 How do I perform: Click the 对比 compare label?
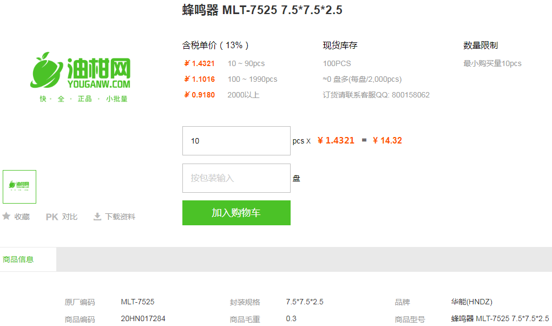(70, 217)
